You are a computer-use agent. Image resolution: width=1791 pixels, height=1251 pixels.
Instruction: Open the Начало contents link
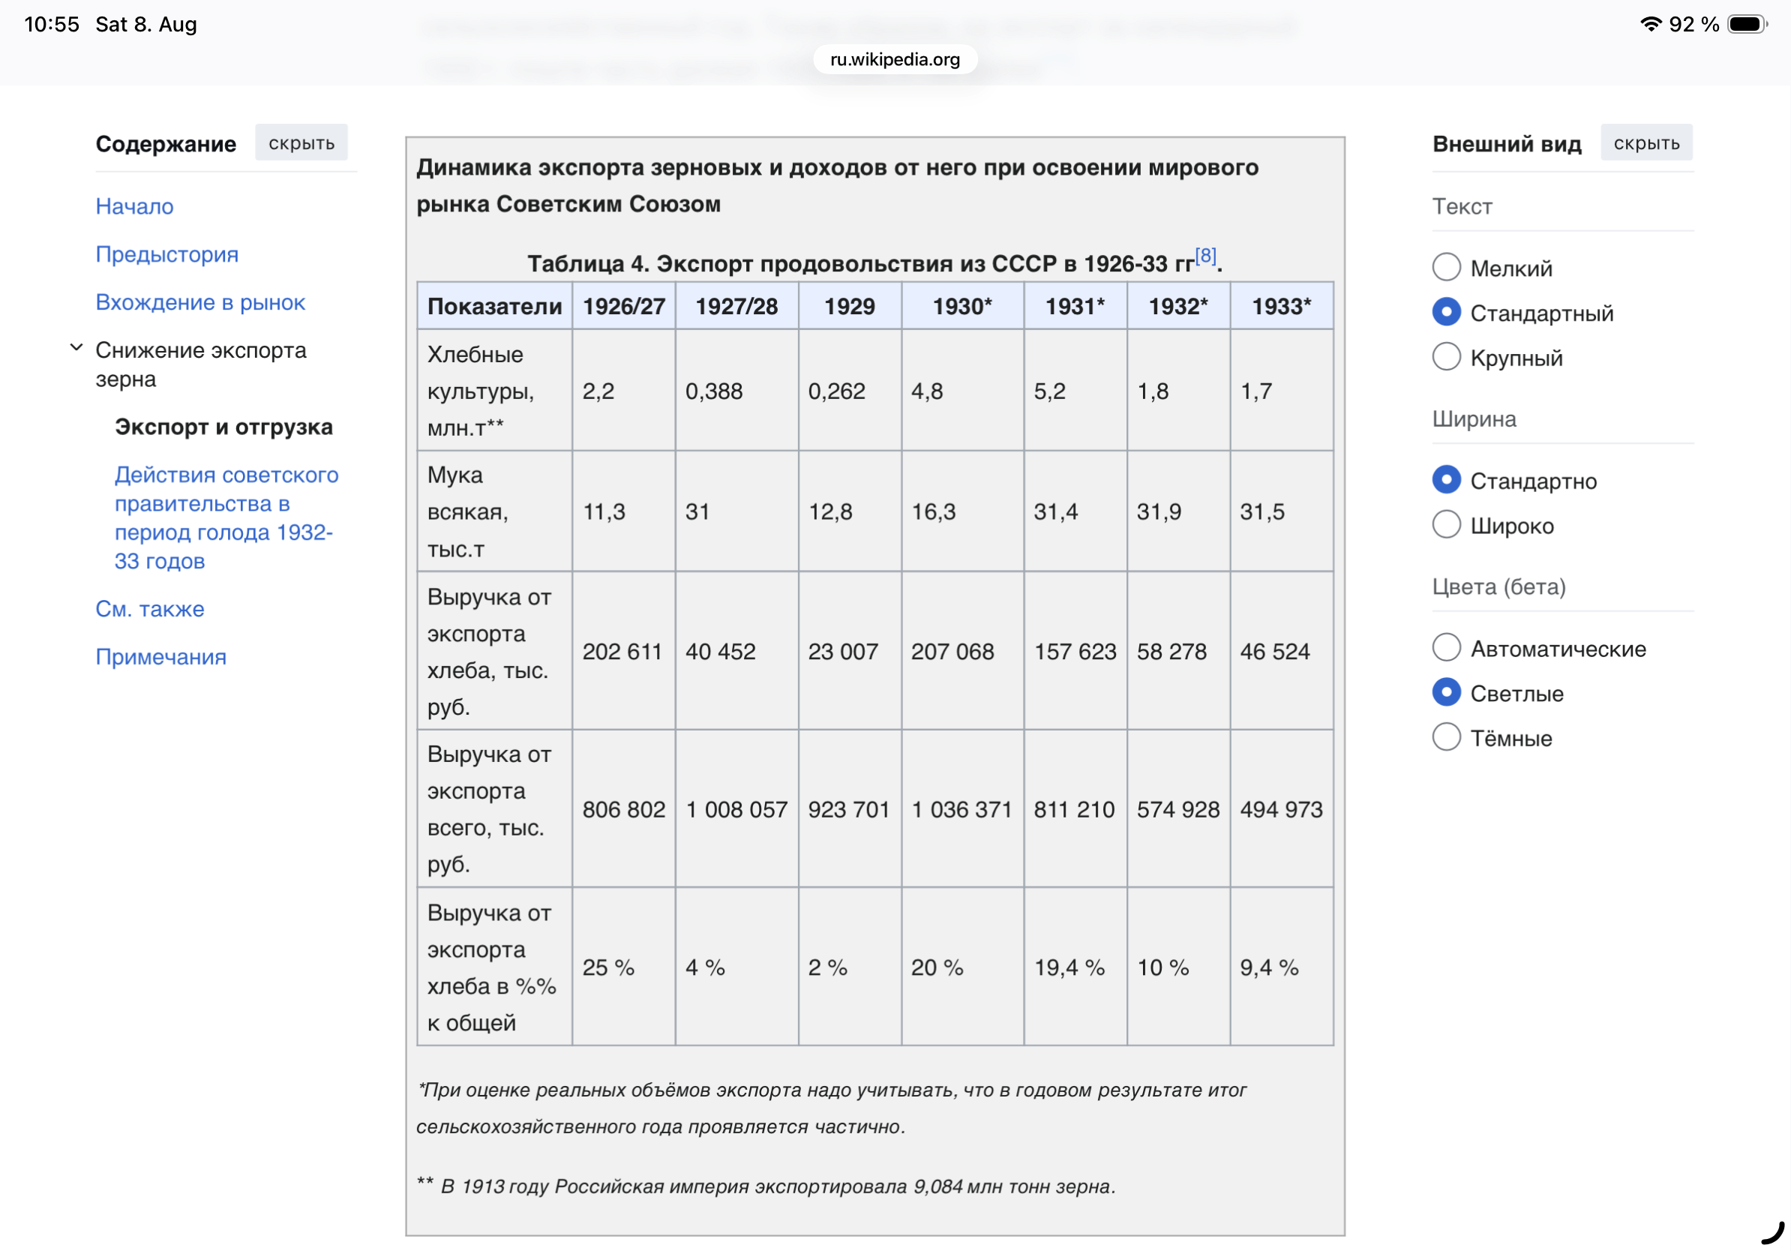tap(135, 207)
